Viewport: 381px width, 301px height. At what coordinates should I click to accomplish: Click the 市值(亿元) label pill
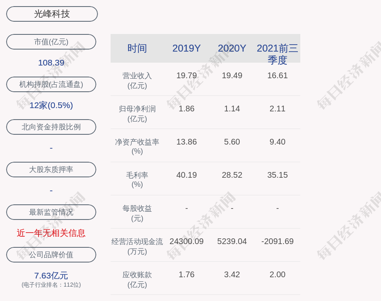[x=51, y=42]
